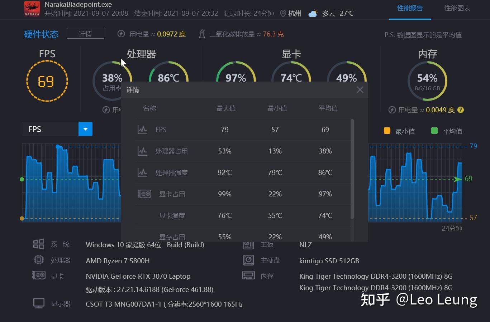This screenshot has width=490, height=322.
Task: Open the FPS chart metric dropdown
Action: pos(85,129)
